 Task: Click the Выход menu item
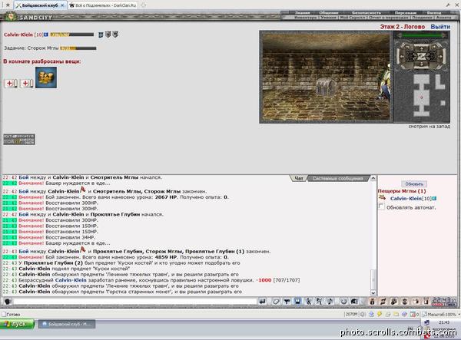(x=434, y=12)
